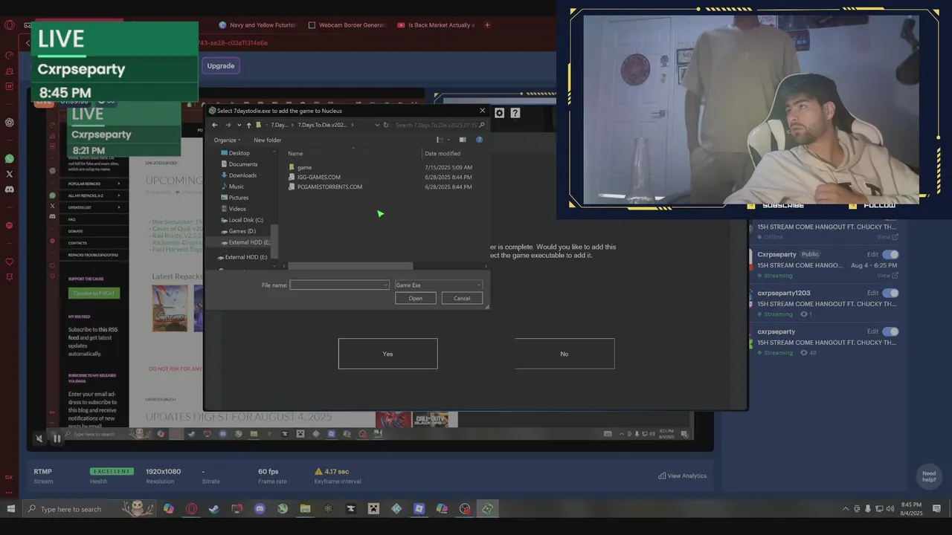Viewport: 952px width, 535px height.
Task: Click the pause icon on stream preview
Action: 57,438
